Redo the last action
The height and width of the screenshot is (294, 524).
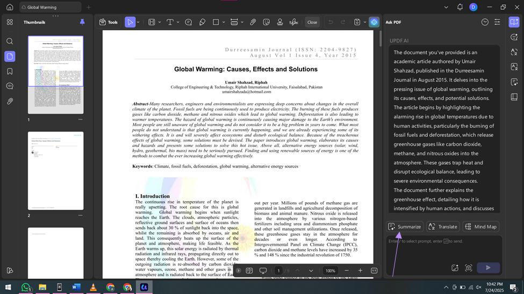pos(343,23)
